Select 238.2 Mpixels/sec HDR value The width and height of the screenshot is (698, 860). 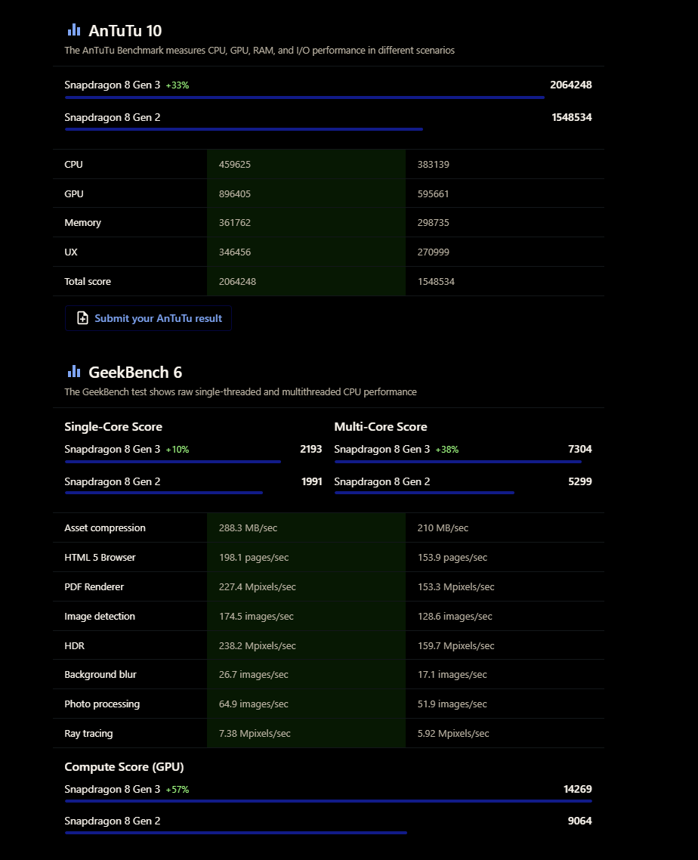coord(257,645)
